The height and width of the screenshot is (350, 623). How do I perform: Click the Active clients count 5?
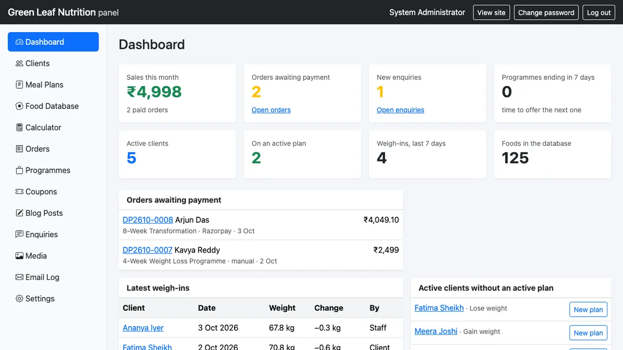(x=131, y=158)
